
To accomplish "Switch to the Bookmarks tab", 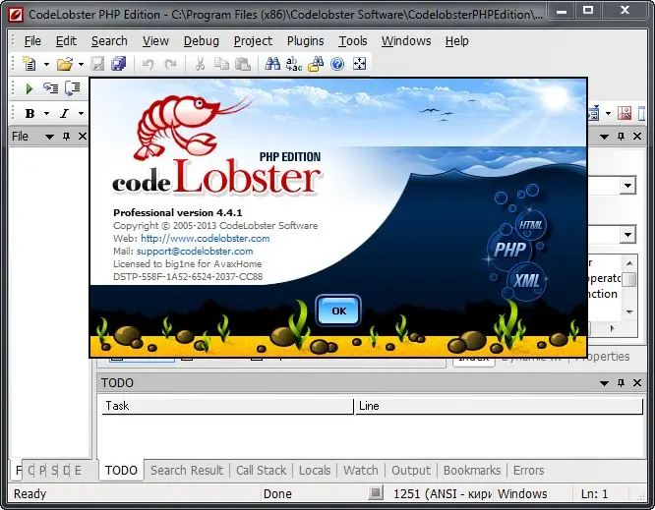I will point(472,471).
